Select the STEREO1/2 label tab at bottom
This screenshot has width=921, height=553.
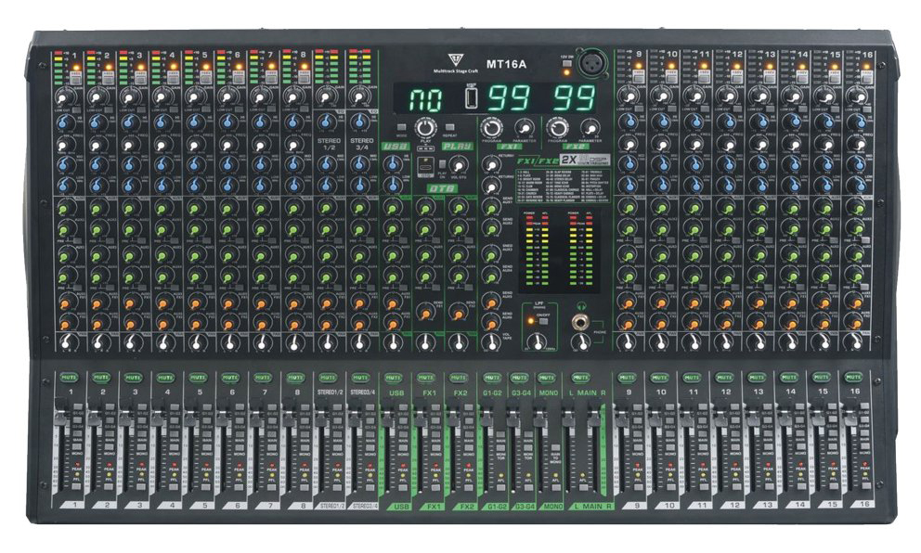click(330, 506)
